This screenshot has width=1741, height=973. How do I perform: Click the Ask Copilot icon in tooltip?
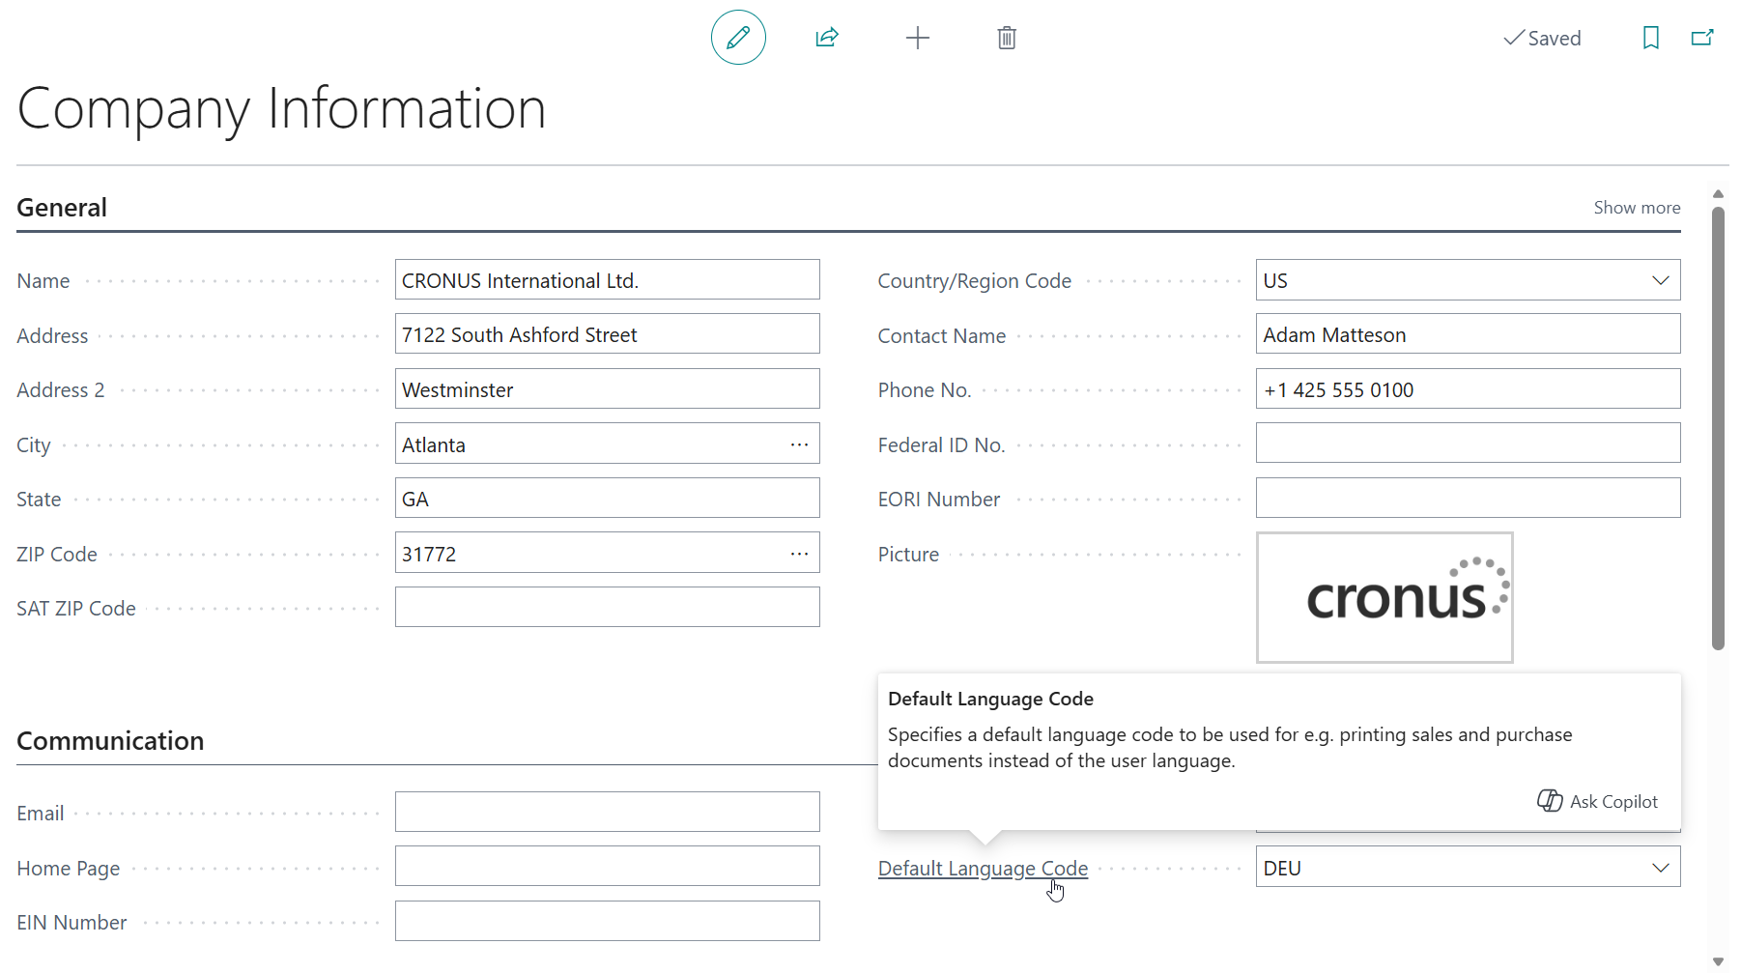point(1550,801)
